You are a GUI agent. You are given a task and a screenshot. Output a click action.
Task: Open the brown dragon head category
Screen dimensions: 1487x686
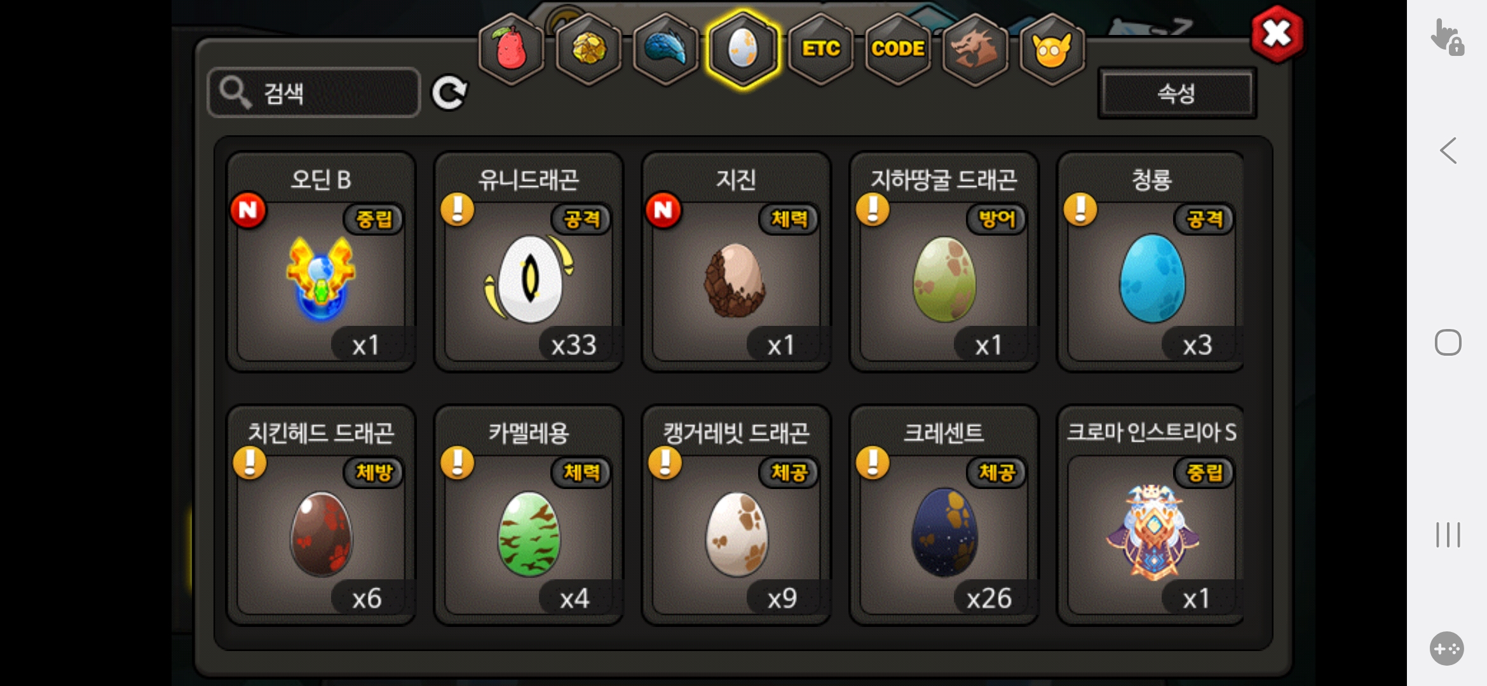pyautogui.click(x=975, y=49)
